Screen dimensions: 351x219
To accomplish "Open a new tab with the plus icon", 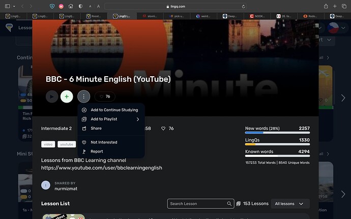I will 335,6.
